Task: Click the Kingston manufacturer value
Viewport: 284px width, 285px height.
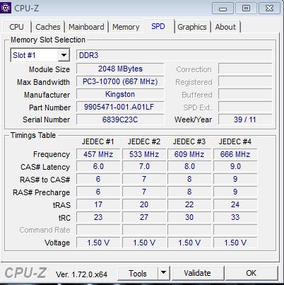Action: click(120, 94)
